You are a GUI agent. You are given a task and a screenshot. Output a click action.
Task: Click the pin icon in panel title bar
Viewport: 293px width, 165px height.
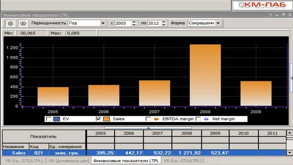click(x=283, y=15)
